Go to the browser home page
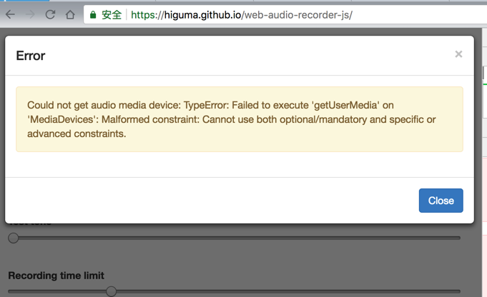 click(70, 14)
